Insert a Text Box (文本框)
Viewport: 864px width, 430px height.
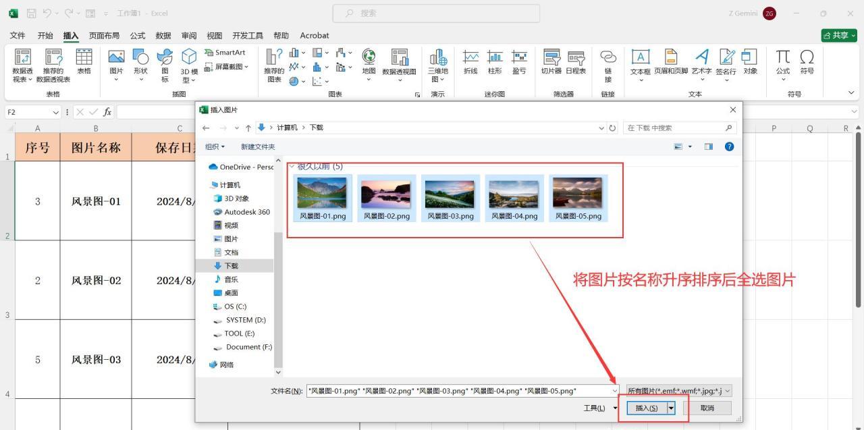(640, 65)
